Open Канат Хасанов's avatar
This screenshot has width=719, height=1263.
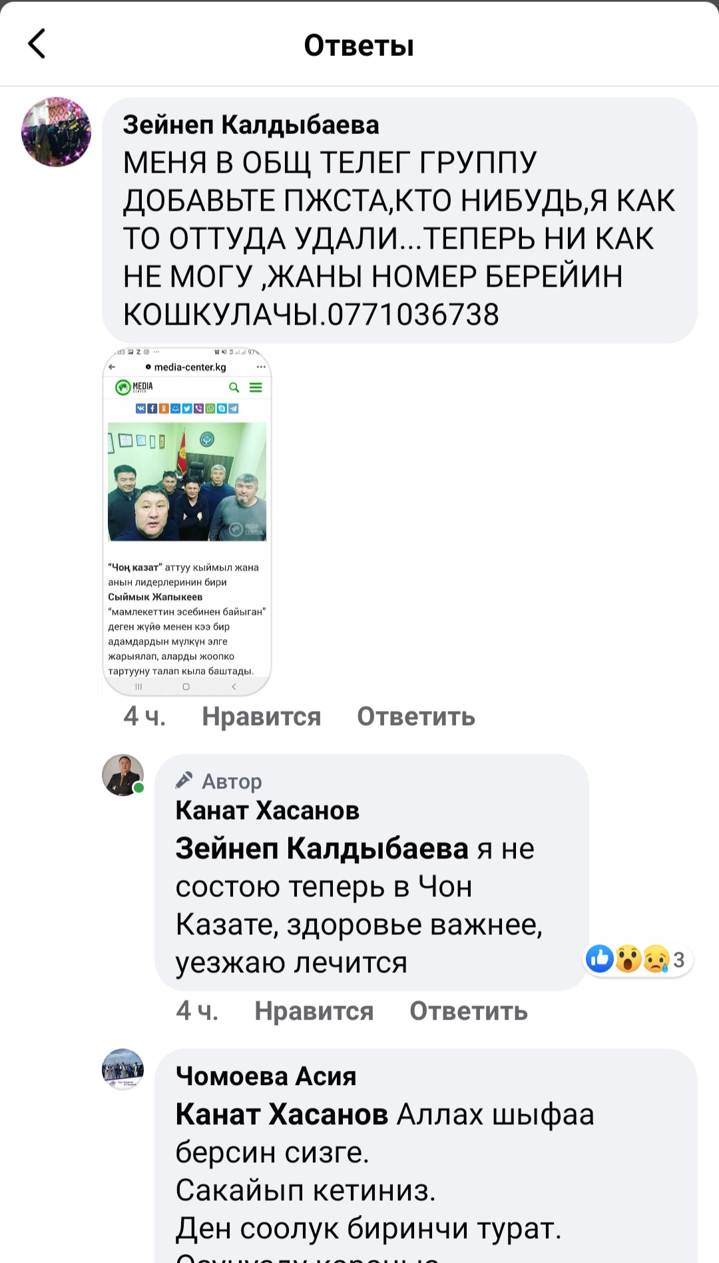123,775
